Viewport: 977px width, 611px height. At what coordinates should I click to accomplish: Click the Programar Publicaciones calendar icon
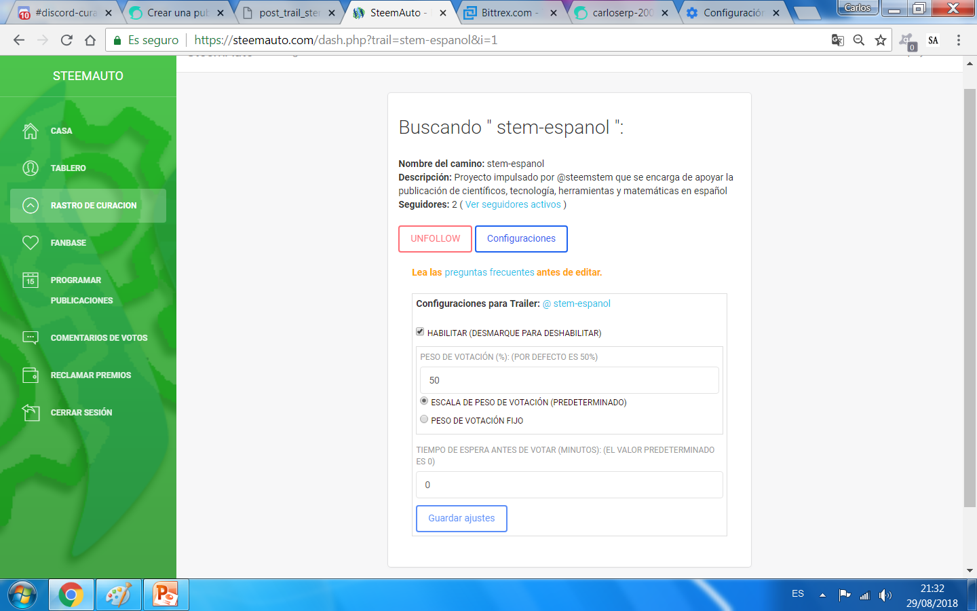click(x=31, y=280)
